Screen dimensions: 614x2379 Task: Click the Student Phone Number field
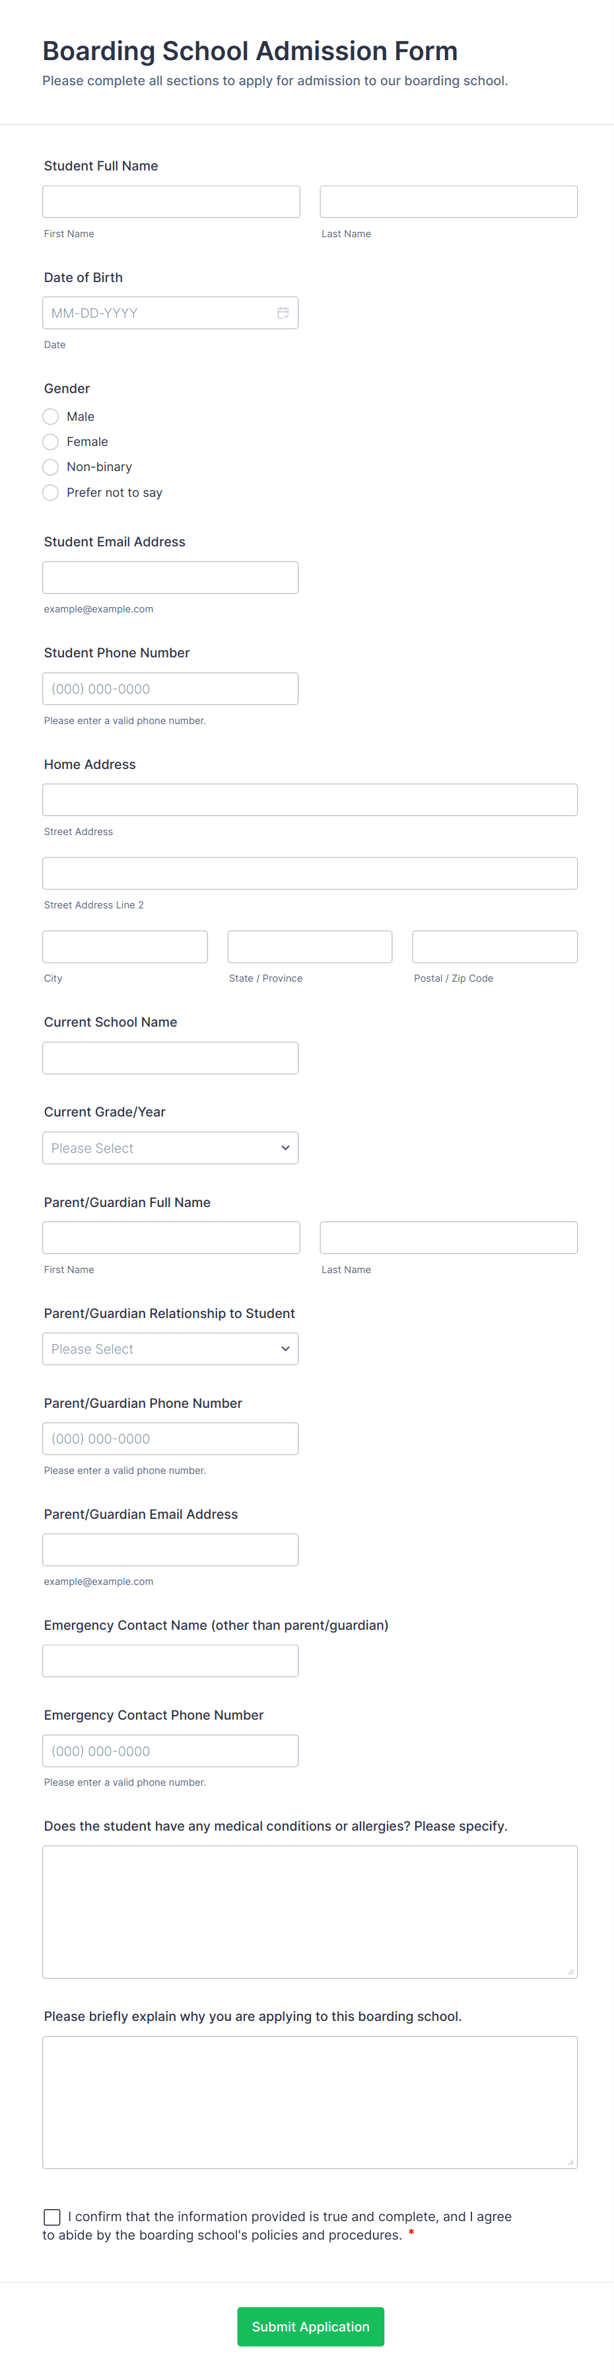coord(170,688)
